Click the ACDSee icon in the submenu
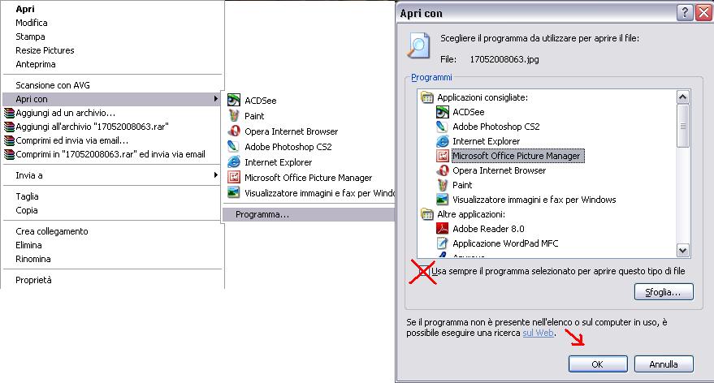Viewport: 714px width, 383px height. [x=234, y=100]
